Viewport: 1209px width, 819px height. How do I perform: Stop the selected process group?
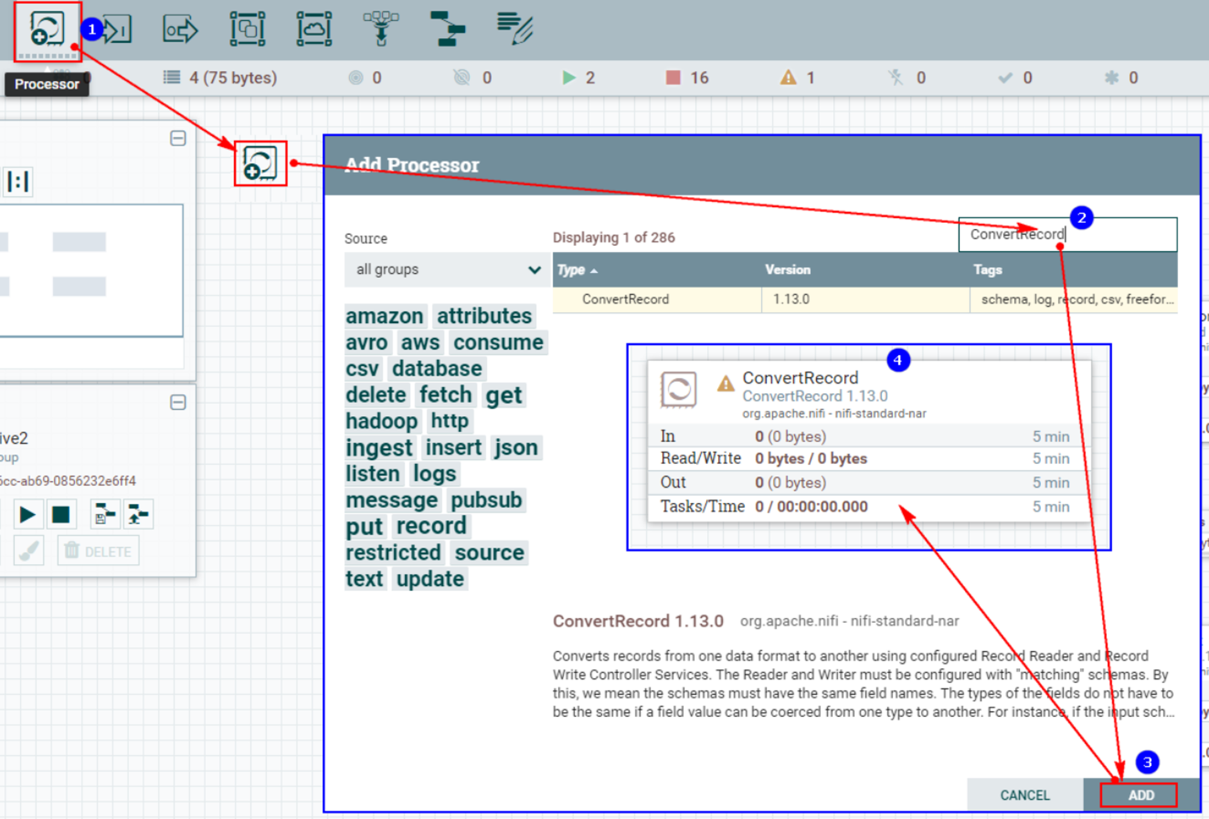(60, 515)
